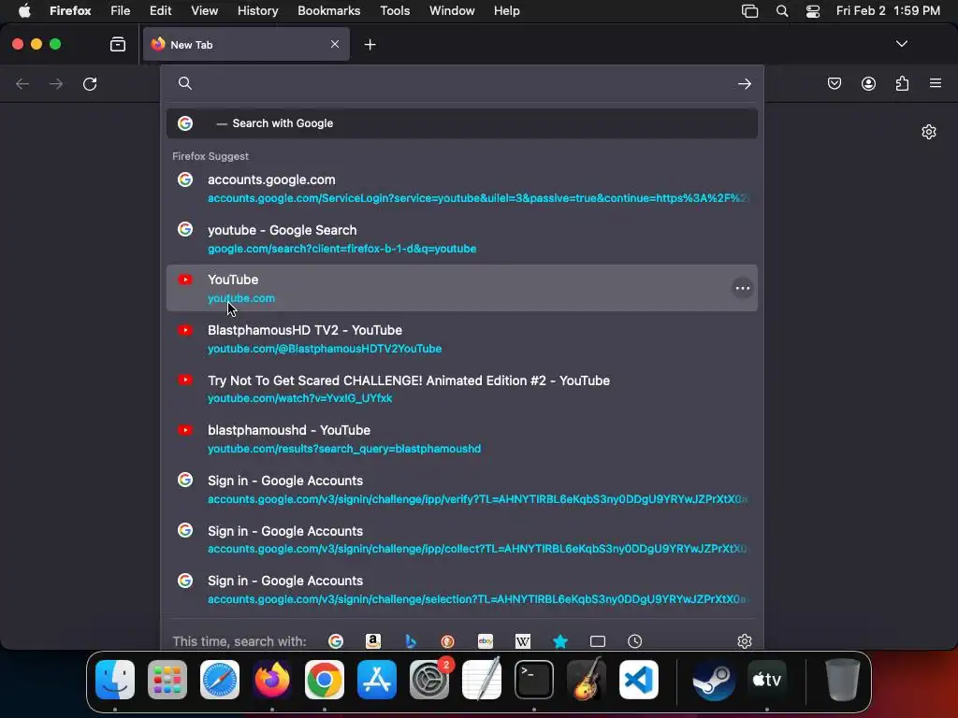Click the Go arrow in address bar
958x718 pixels.
[x=744, y=83]
